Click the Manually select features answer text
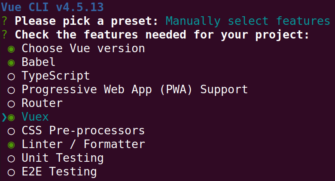Image resolution: width=335 pixels, height=181 pixels. pyautogui.click(x=248, y=21)
